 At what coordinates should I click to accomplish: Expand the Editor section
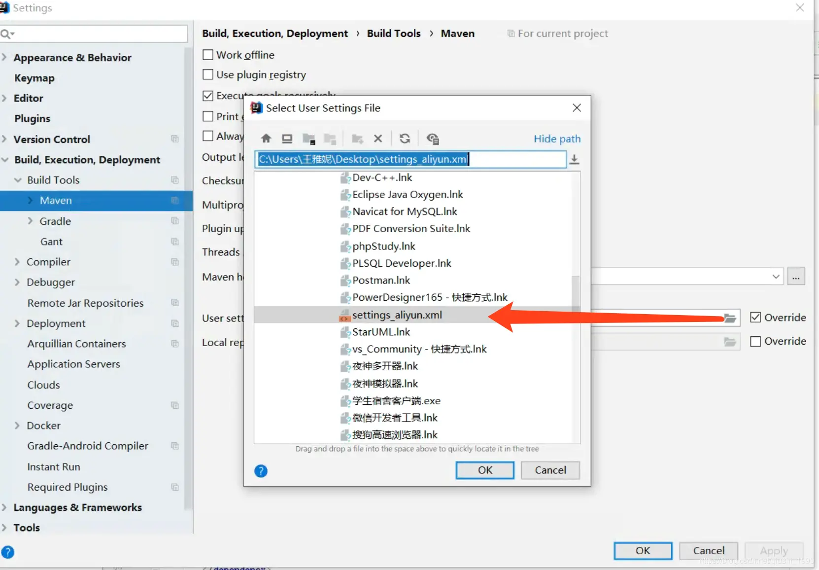4,98
